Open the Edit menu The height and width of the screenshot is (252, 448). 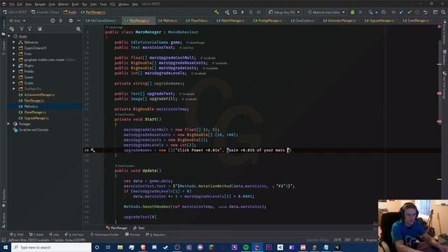[x=20, y=4]
